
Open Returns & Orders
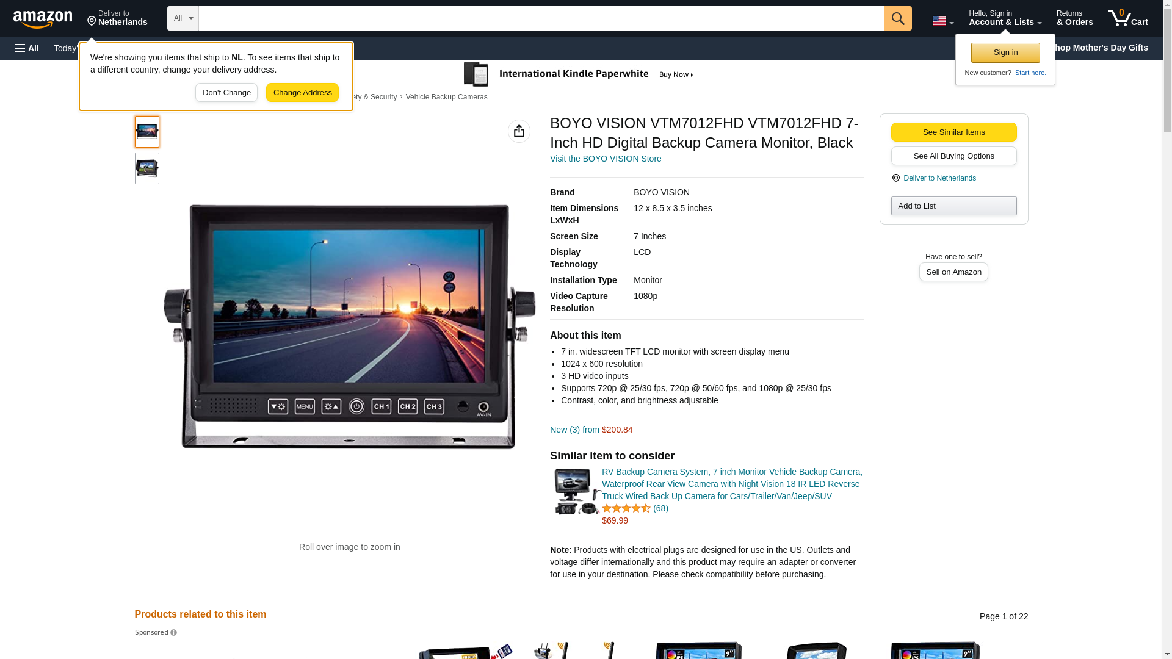click(x=1074, y=18)
